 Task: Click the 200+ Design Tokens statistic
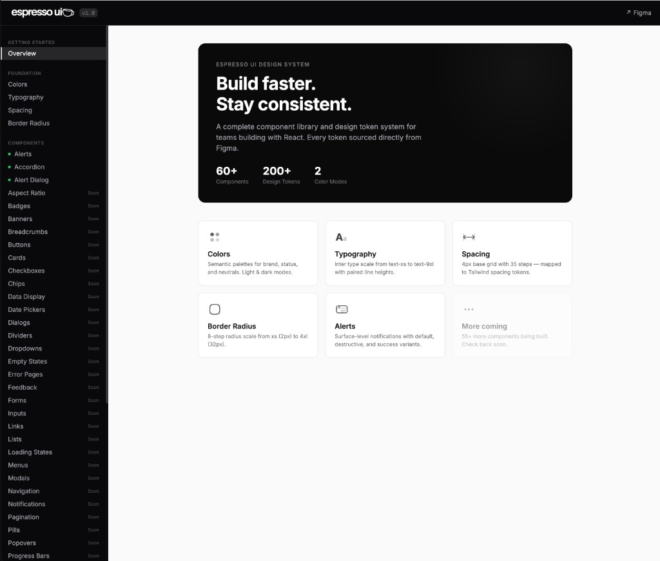coord(281,175)
